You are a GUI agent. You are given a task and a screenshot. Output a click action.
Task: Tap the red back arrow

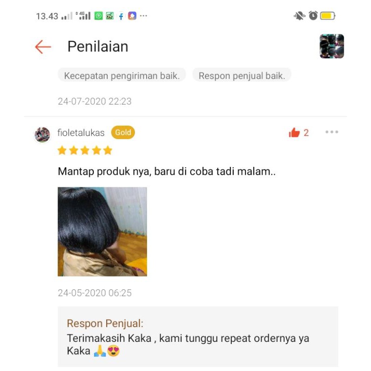pyautogui.click(x=43, y=47)
